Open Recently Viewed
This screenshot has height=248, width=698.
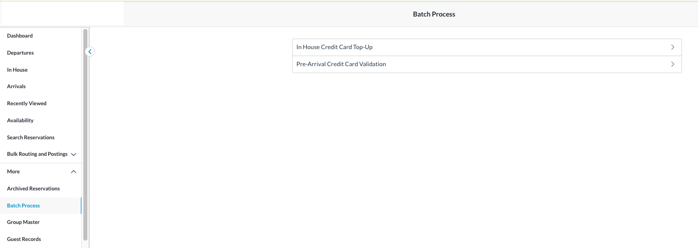coord(27,103)
